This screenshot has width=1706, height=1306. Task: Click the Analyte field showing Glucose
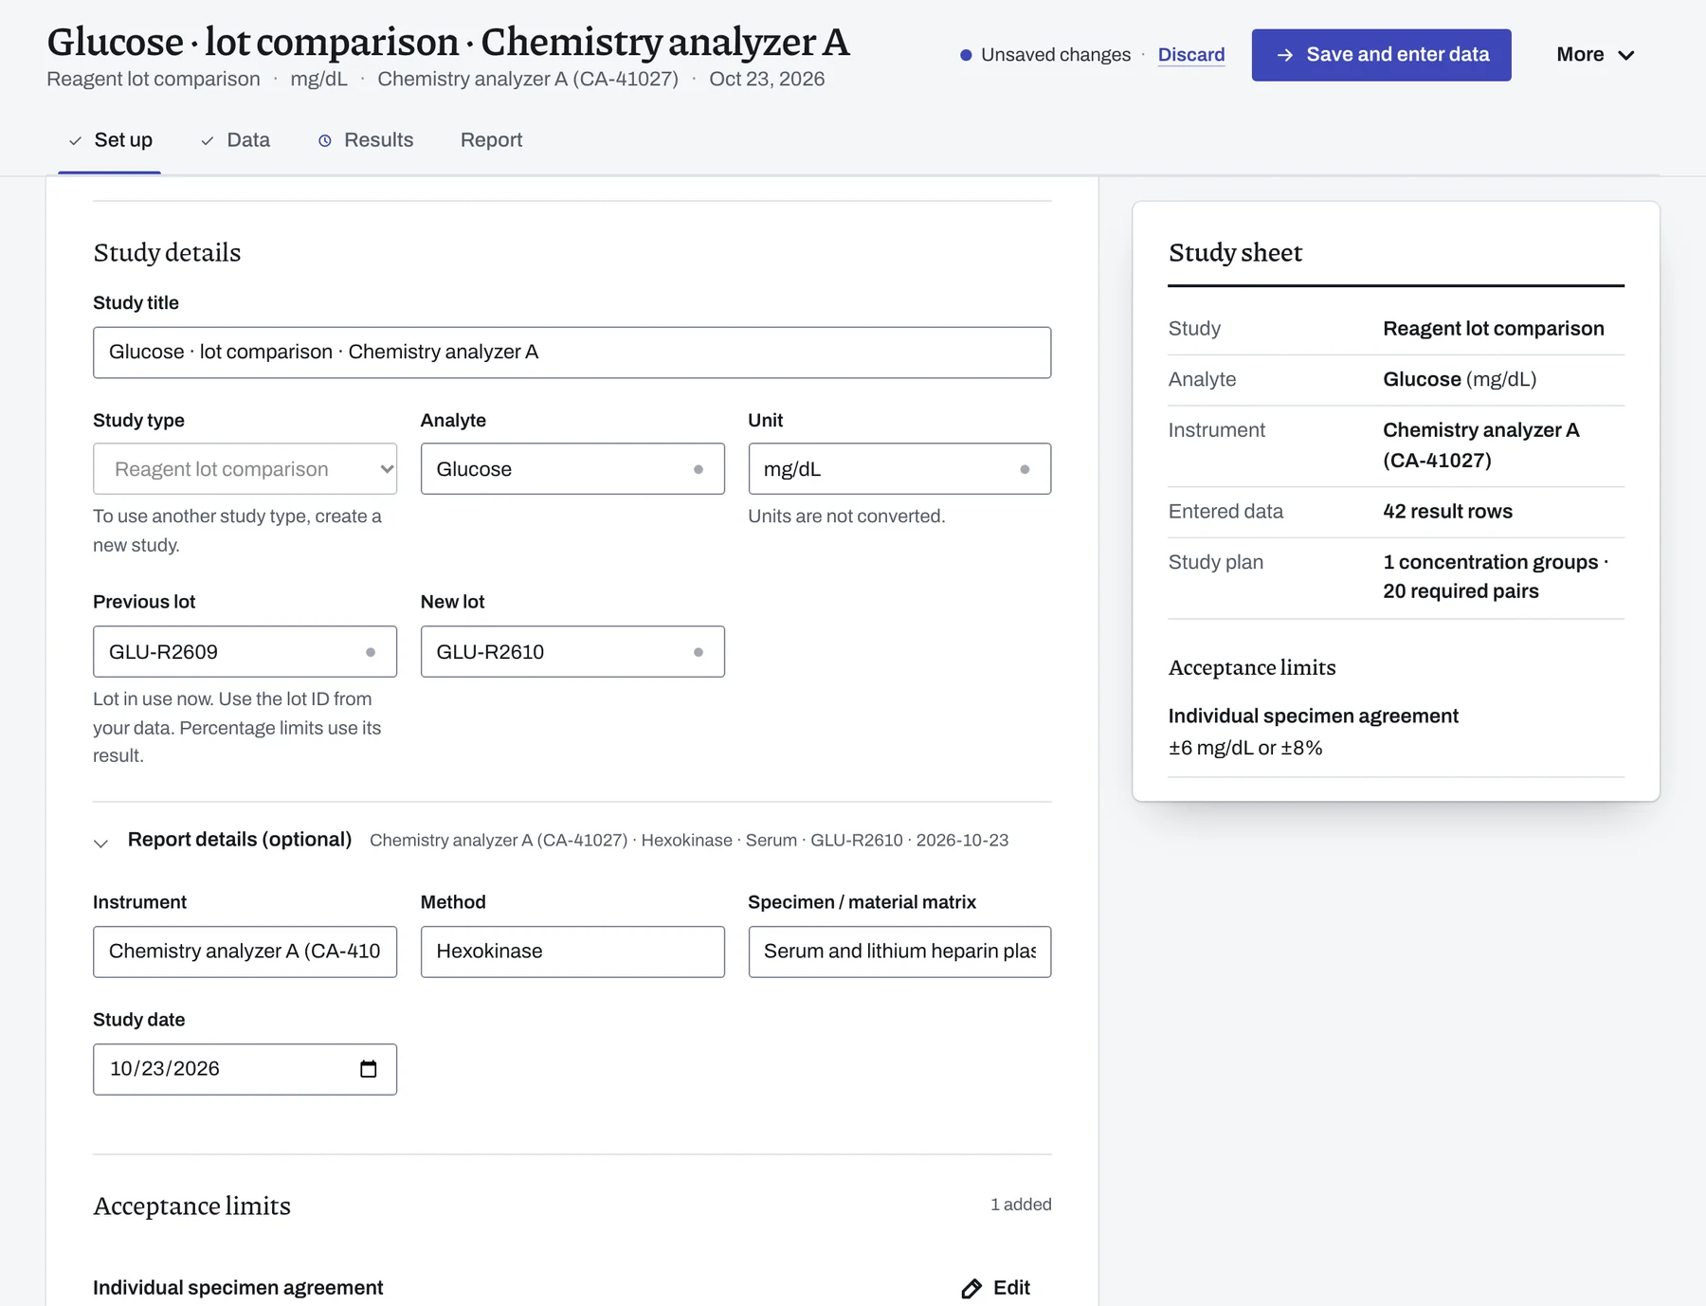(x=572, y=469)
